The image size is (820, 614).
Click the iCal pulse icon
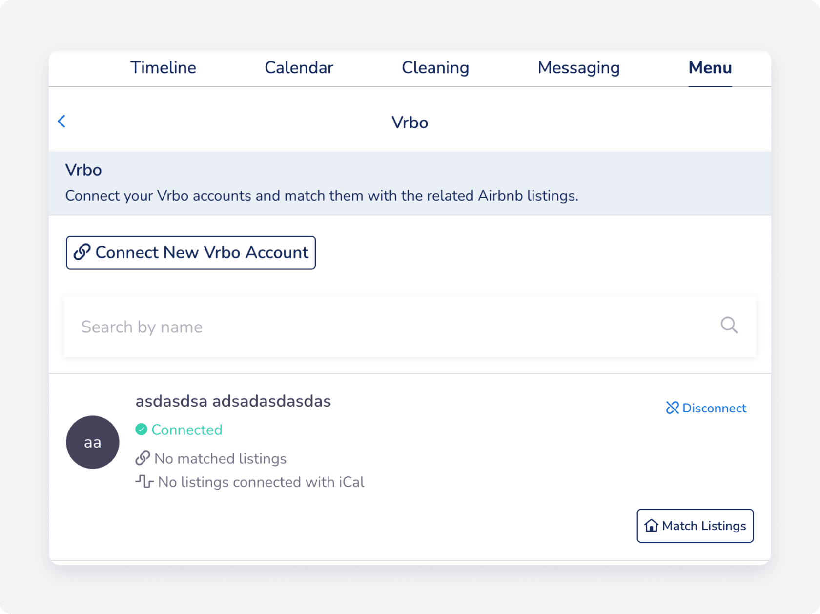[144, 482]
